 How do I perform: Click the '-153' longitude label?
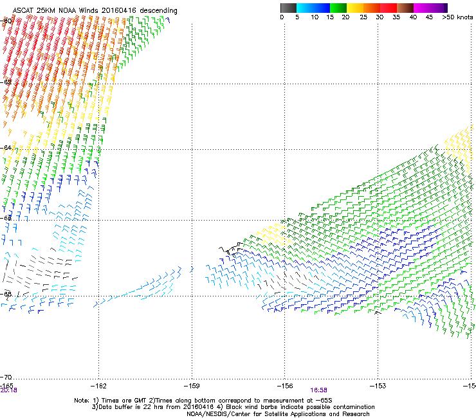[378, 386]
